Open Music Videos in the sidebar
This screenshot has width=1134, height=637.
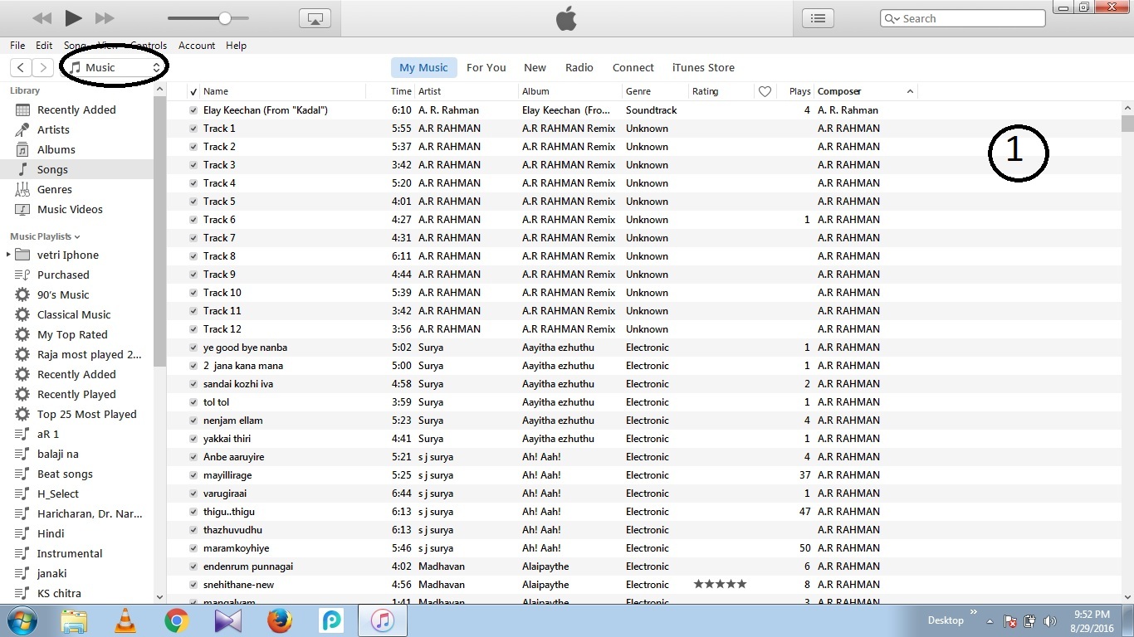[x=70, y=209]
